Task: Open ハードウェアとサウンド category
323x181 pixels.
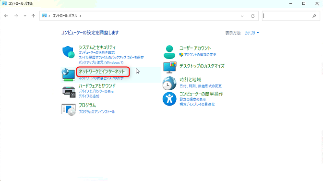Action: pyautogui.click(x=97, y=86)
